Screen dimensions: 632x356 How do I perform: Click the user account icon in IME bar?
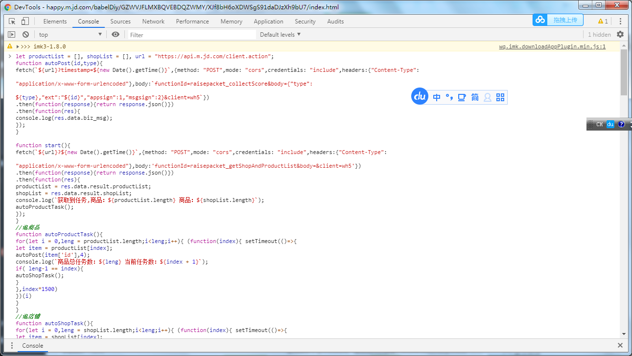(488, 97)
